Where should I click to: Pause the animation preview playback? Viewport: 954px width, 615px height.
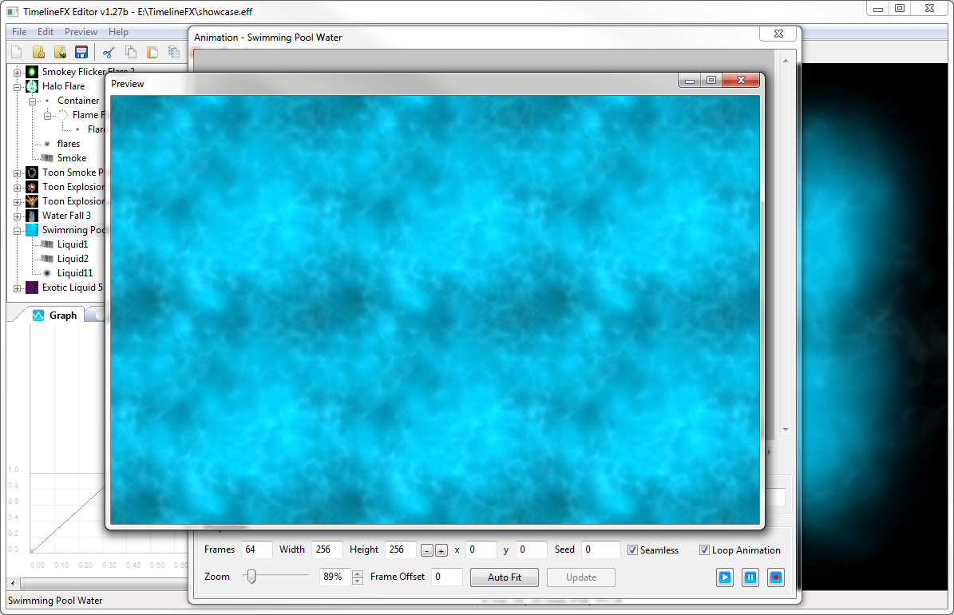pos(750,577)
